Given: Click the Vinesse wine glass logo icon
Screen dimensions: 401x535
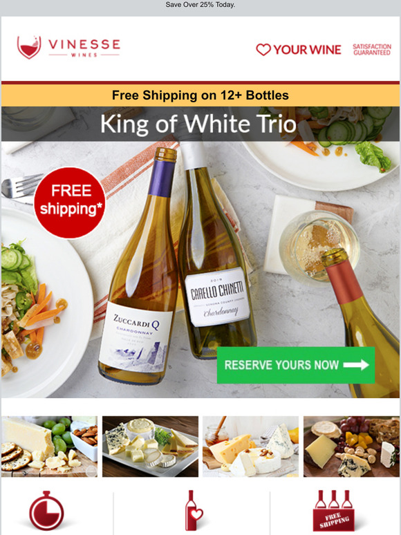Looking at the screenshot, I should coord(29,47).
